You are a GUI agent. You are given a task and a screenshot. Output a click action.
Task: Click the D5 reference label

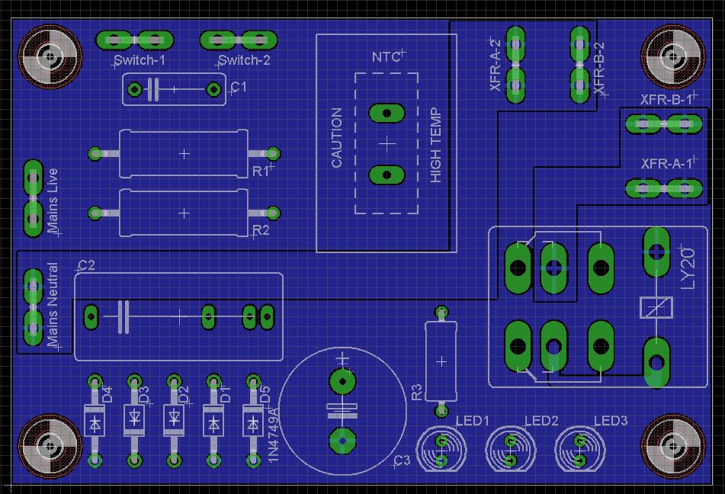click(265, 395)
